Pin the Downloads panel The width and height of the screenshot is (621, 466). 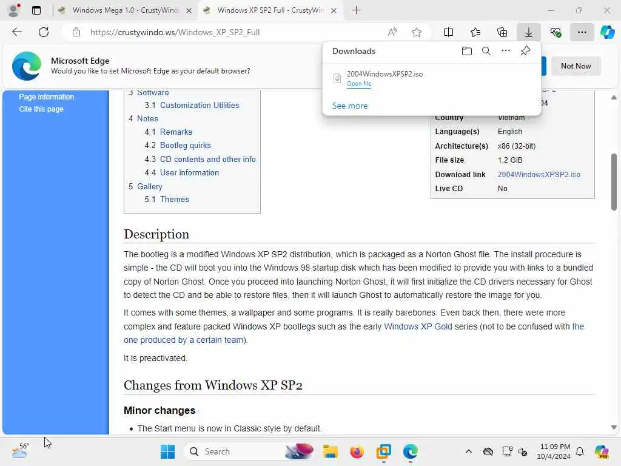click(526, 51)
